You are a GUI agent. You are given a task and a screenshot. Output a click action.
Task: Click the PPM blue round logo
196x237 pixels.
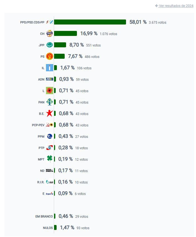49,136
